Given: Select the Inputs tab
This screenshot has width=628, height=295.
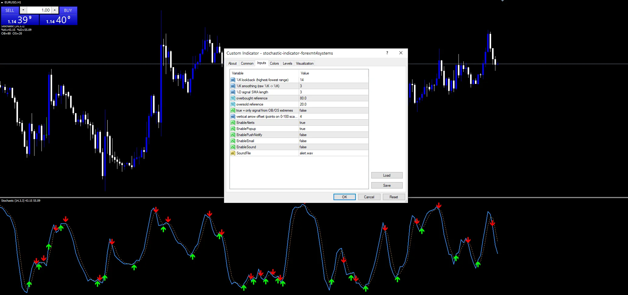Looking at the screenshot, I should pos(262,63).
